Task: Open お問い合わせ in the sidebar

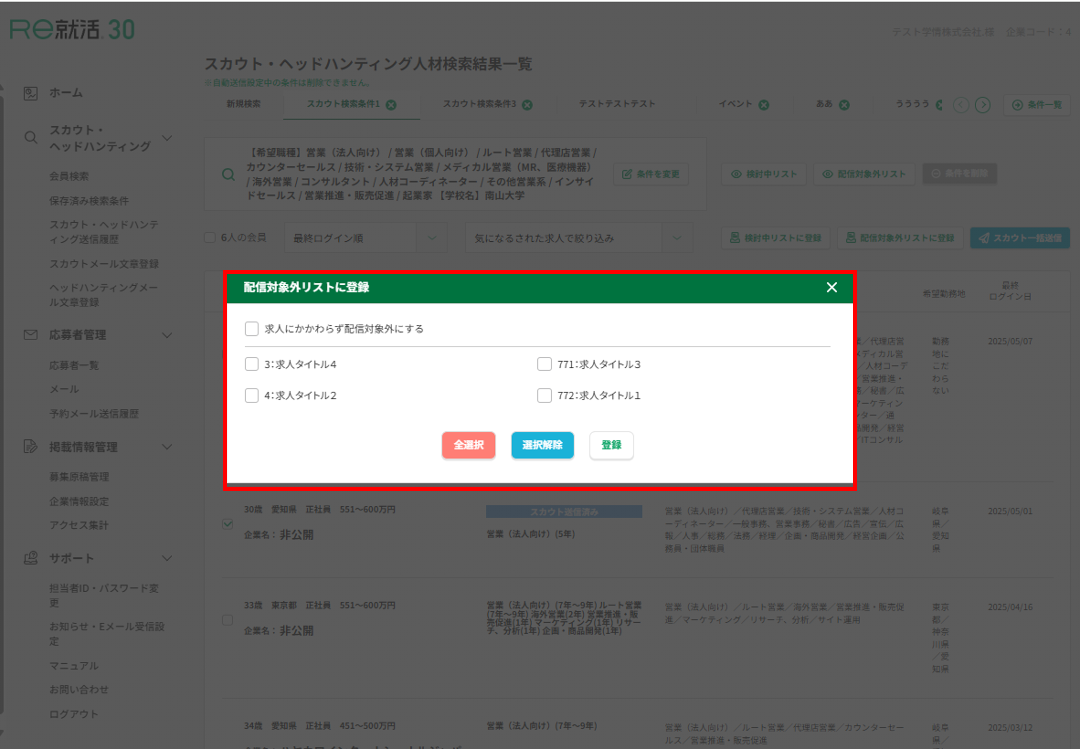Action: [x=79, y=689]
